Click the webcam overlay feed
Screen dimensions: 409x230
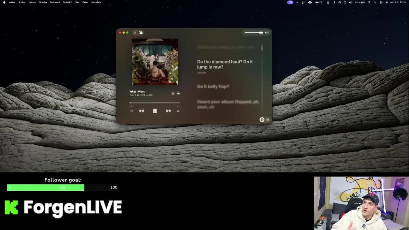pos(361,203)
